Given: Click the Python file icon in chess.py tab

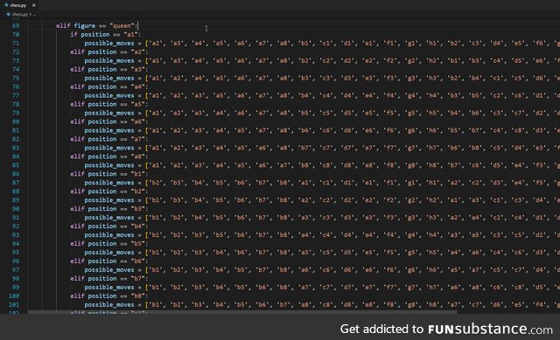Looking at the screenshot, I should click(6, 5).
